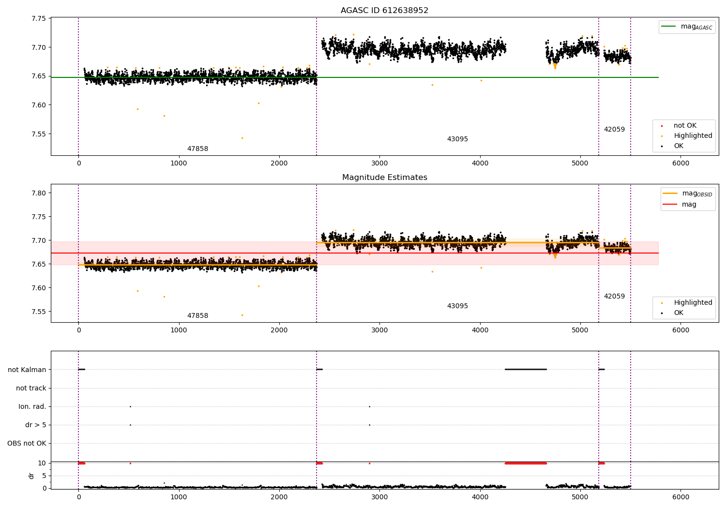The image size is (726, 508).
Task: Click obsid label 47858 in Magnitude Estimates plot
Action: click(x=197, y=315)
